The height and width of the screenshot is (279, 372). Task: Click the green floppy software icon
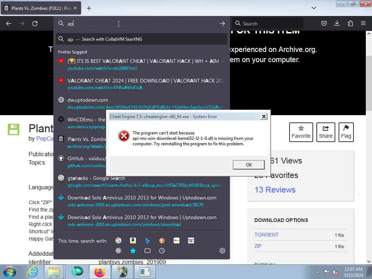pos(13,130)
